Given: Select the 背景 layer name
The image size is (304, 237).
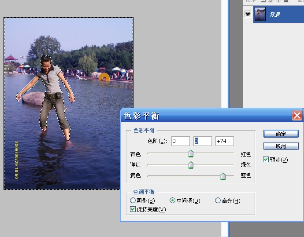Looking at the screenshot, I should point(275,15).
